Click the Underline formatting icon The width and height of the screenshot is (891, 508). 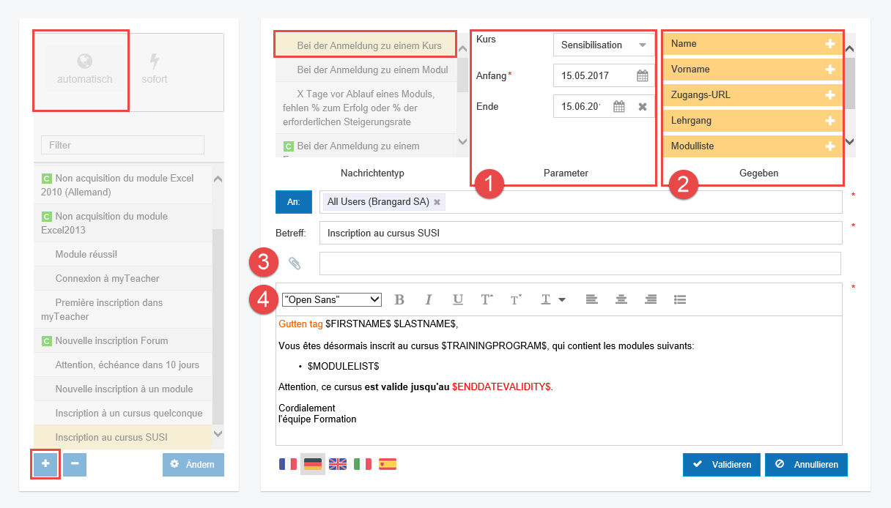(x=458, y=299)
